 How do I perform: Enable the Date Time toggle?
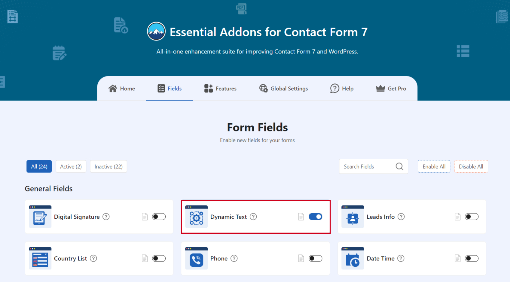click(x=472, y=258)
